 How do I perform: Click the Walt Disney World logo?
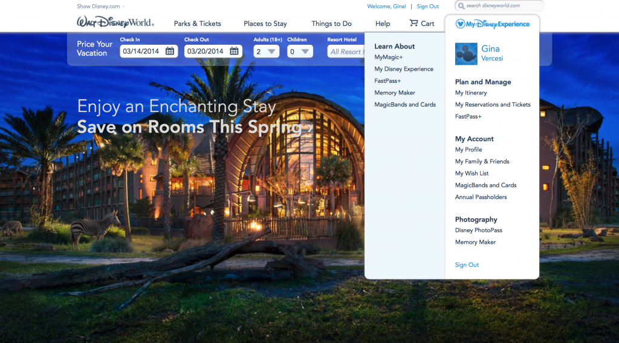[x=115, y=22]
